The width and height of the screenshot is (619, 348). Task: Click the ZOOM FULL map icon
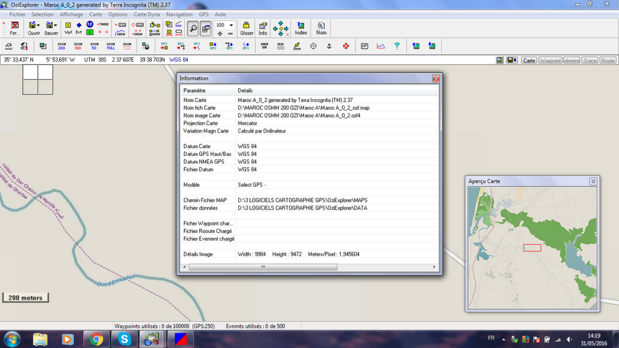pyautogui.click(x=111, y=46)
